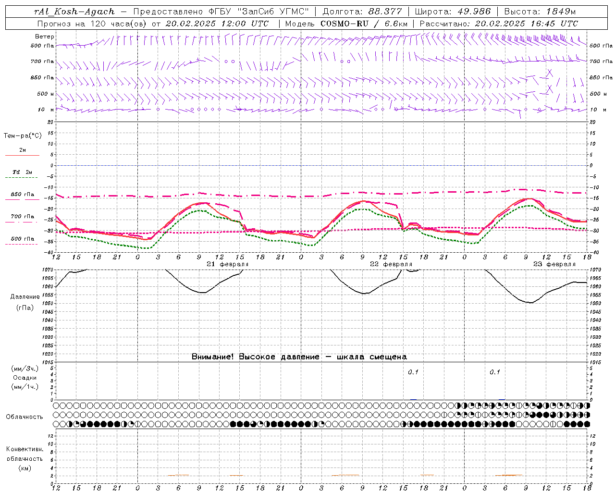Click the 22 февраля date label

[391, 264]
